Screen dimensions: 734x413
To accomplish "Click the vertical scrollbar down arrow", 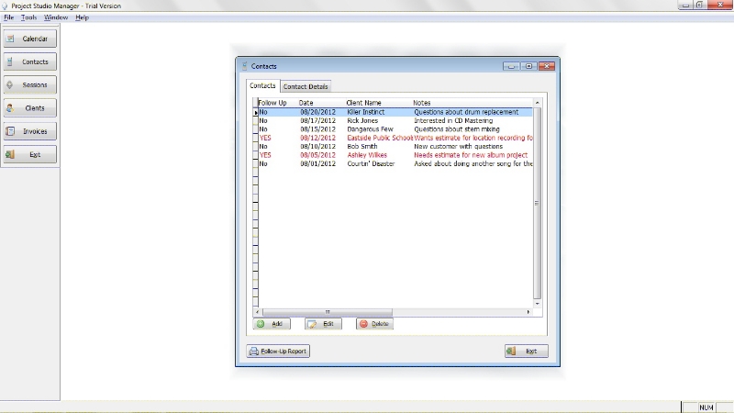I will tap(539, 302).
